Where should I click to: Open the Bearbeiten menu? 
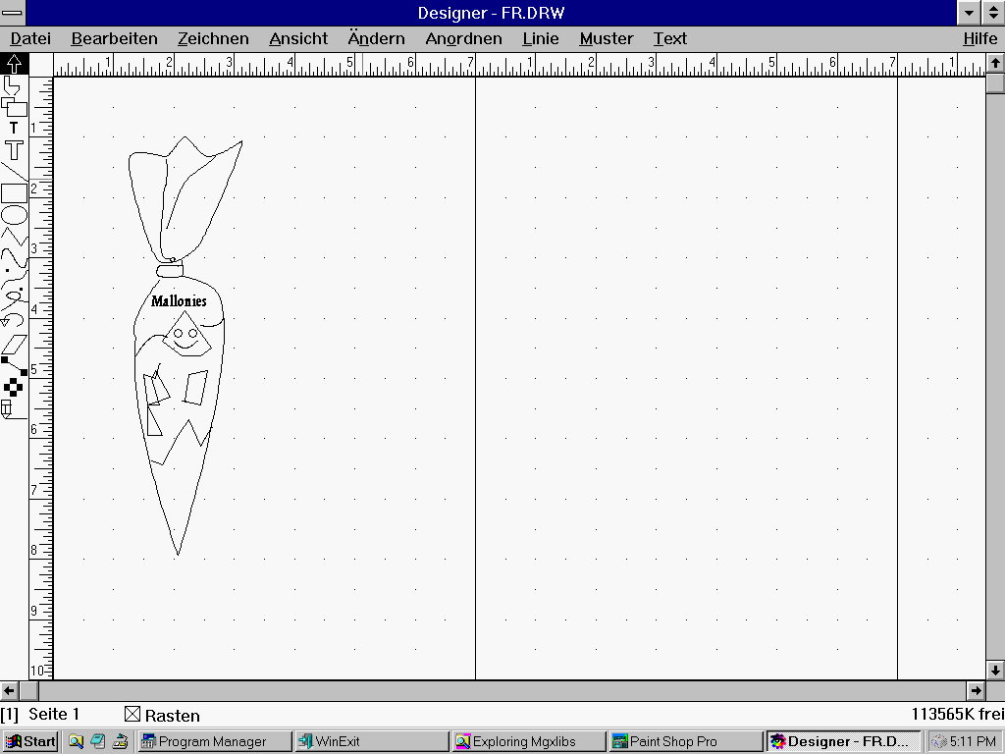coord(114,38)
